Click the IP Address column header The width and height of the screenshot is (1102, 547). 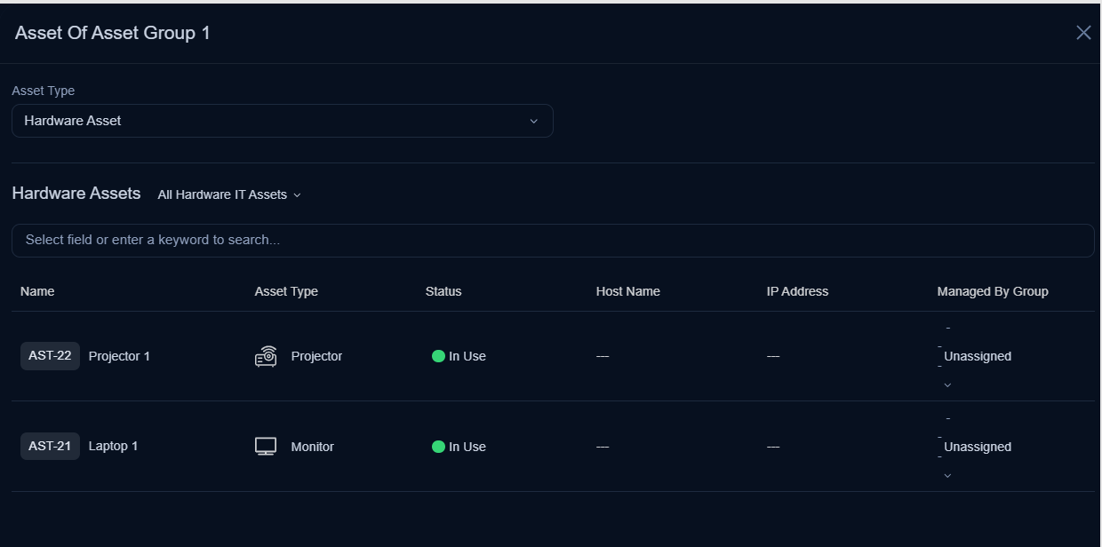click(x=797, y=291)
